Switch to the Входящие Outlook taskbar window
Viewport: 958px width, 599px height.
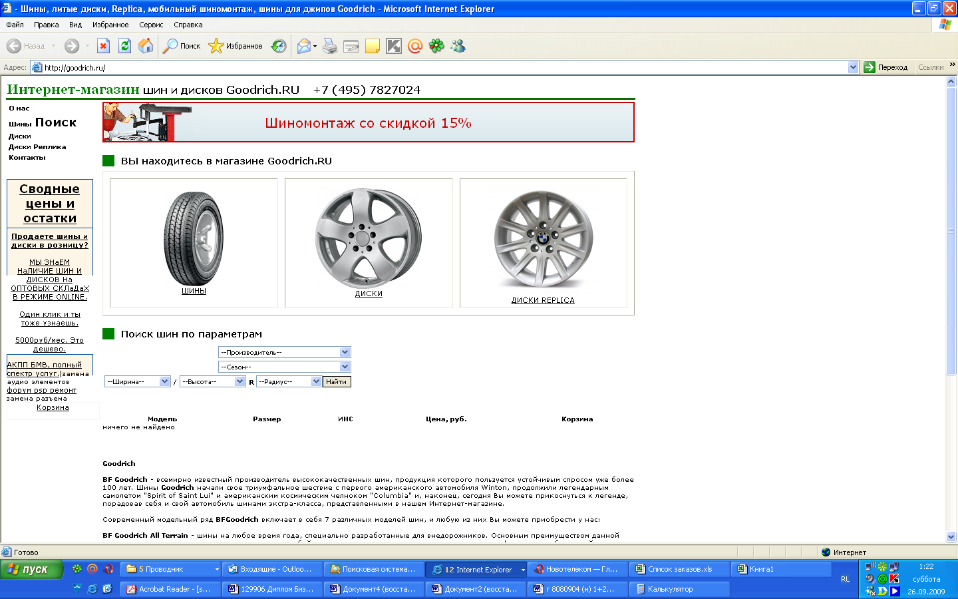click(x=273, y=569)
